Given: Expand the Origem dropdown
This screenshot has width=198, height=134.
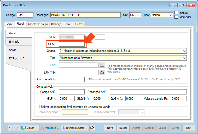Looking at the screenshot, I should pyautogui.click(x=184, y=51).
